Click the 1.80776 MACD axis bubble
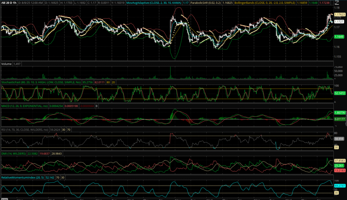The image size is (347, 200). point(340,113)
